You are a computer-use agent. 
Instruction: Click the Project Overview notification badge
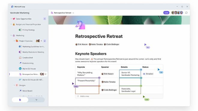[x=45, y=41]
